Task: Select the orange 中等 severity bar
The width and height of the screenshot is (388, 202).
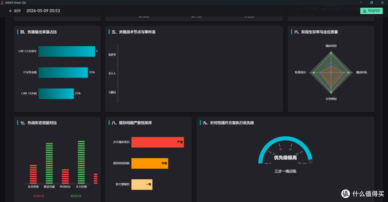Action: (150, 163)
